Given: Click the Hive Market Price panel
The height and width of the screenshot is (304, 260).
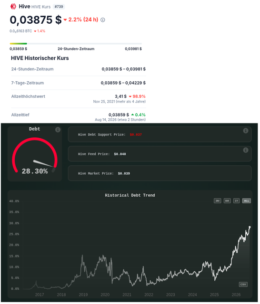Looking at the screenshot, I should tap(160, 173).
